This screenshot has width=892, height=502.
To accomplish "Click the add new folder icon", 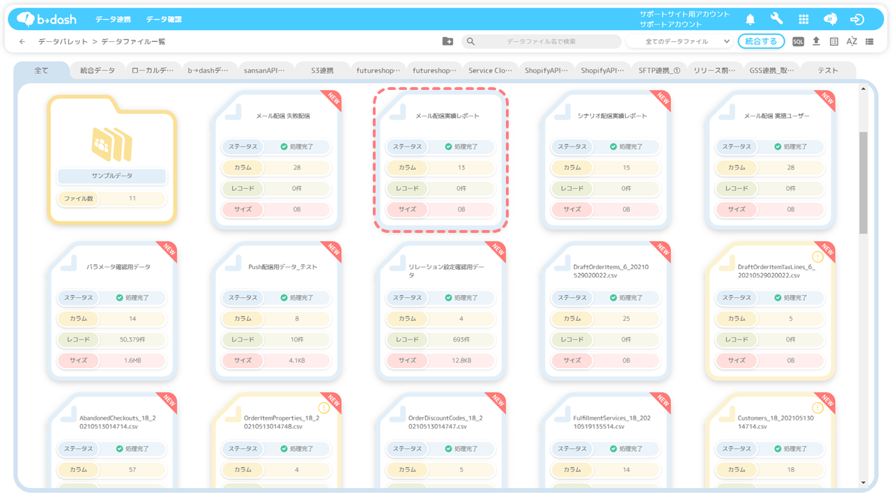I will coord(448,42).
